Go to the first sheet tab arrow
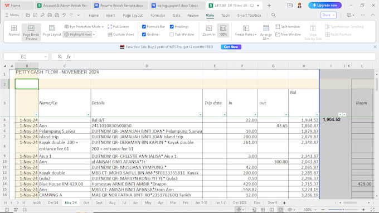This screenshot has width=379, height=213. tap(6, 202)
